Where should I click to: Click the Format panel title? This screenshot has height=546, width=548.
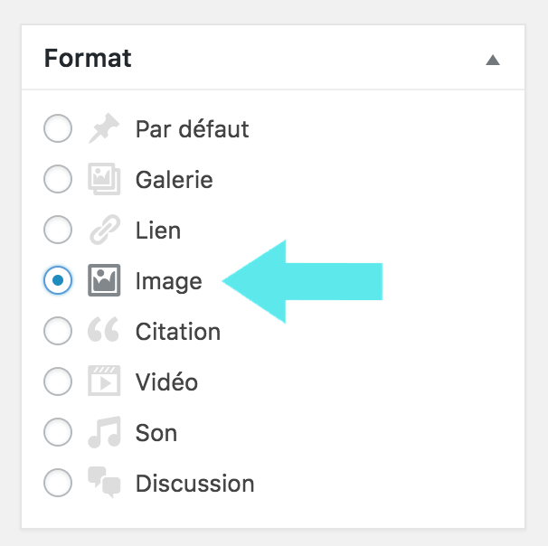(88, 59)
